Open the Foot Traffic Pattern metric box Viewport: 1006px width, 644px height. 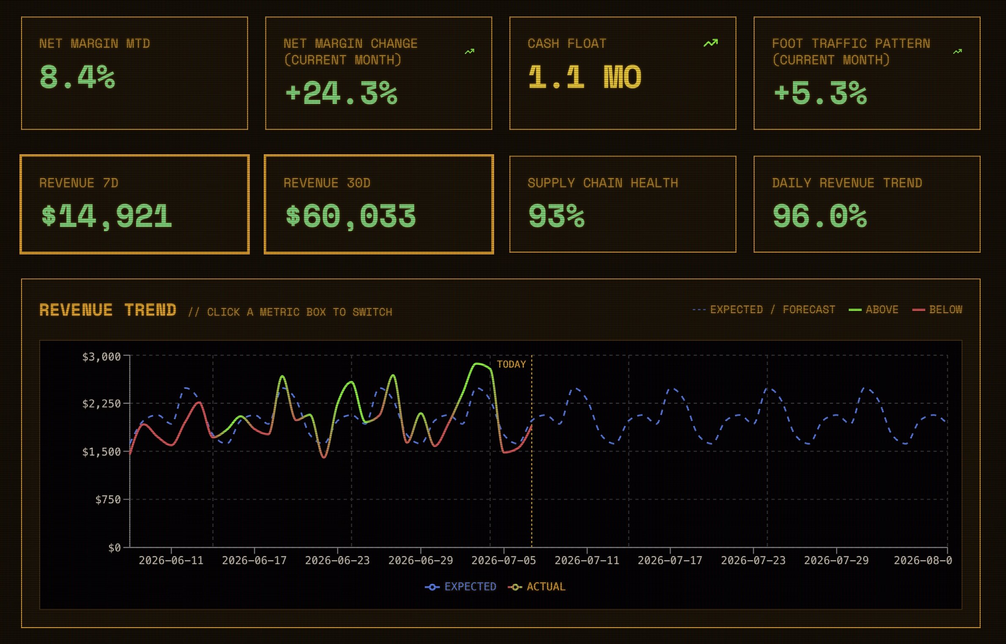coord(867,73)
